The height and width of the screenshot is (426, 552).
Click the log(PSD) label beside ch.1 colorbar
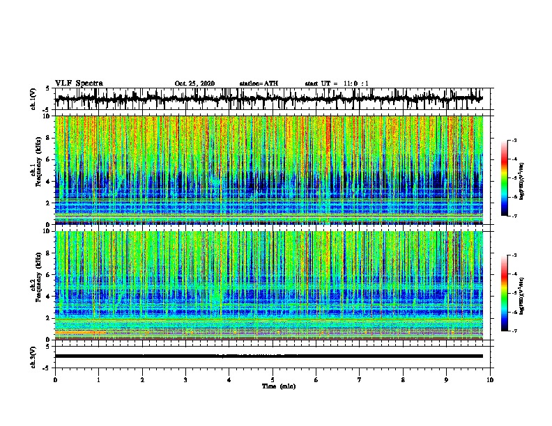click(x=522, y=182)
